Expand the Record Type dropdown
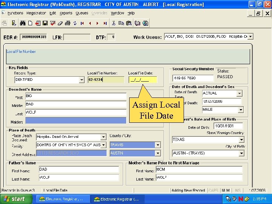The image size is (272, 204). [x=82, y=80]
